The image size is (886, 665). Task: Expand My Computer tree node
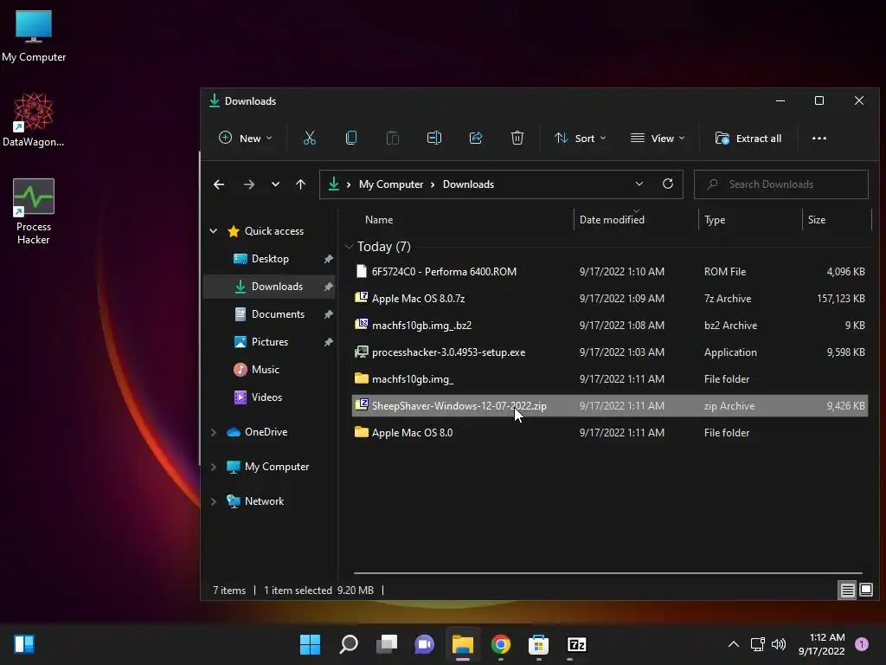(214, 467)
